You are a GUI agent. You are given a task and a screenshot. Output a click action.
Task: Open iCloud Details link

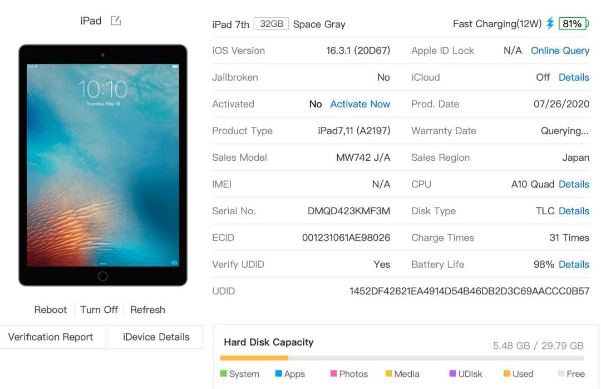point(574,77)
